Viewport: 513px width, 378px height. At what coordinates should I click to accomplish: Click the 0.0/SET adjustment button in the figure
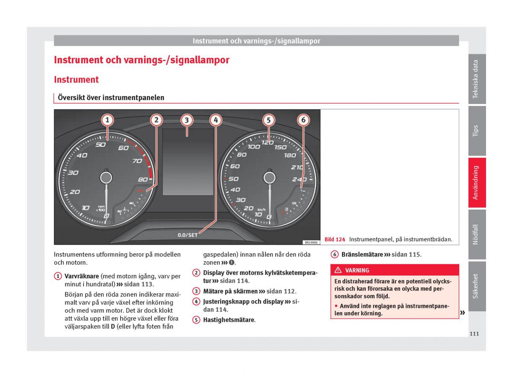pos(188,235)
